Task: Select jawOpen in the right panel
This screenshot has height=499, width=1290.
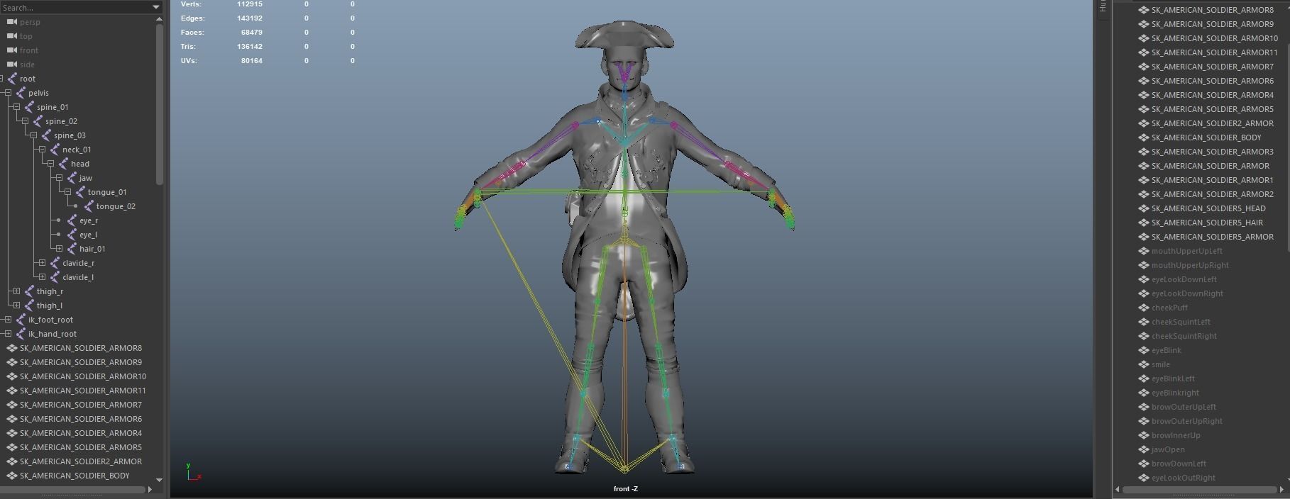Action: [x=1168, y=449]
